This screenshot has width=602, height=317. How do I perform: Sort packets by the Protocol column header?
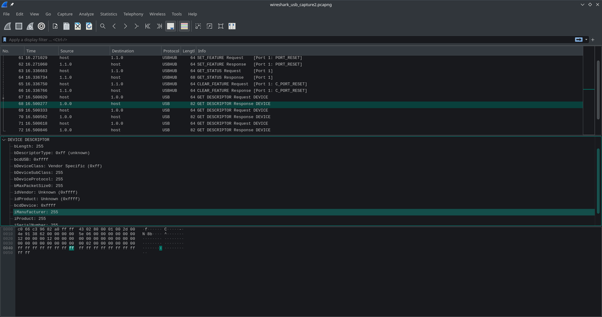[x=171, y=51]
